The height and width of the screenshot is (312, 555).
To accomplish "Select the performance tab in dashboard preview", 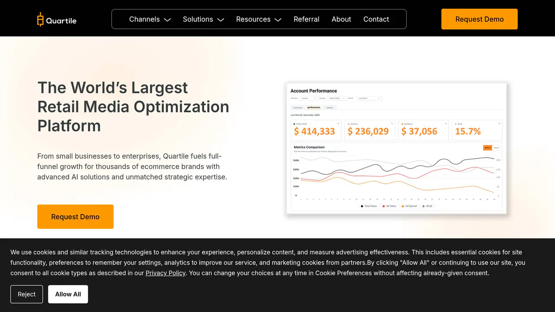I will pyautogui.click(x=313, y=107).
